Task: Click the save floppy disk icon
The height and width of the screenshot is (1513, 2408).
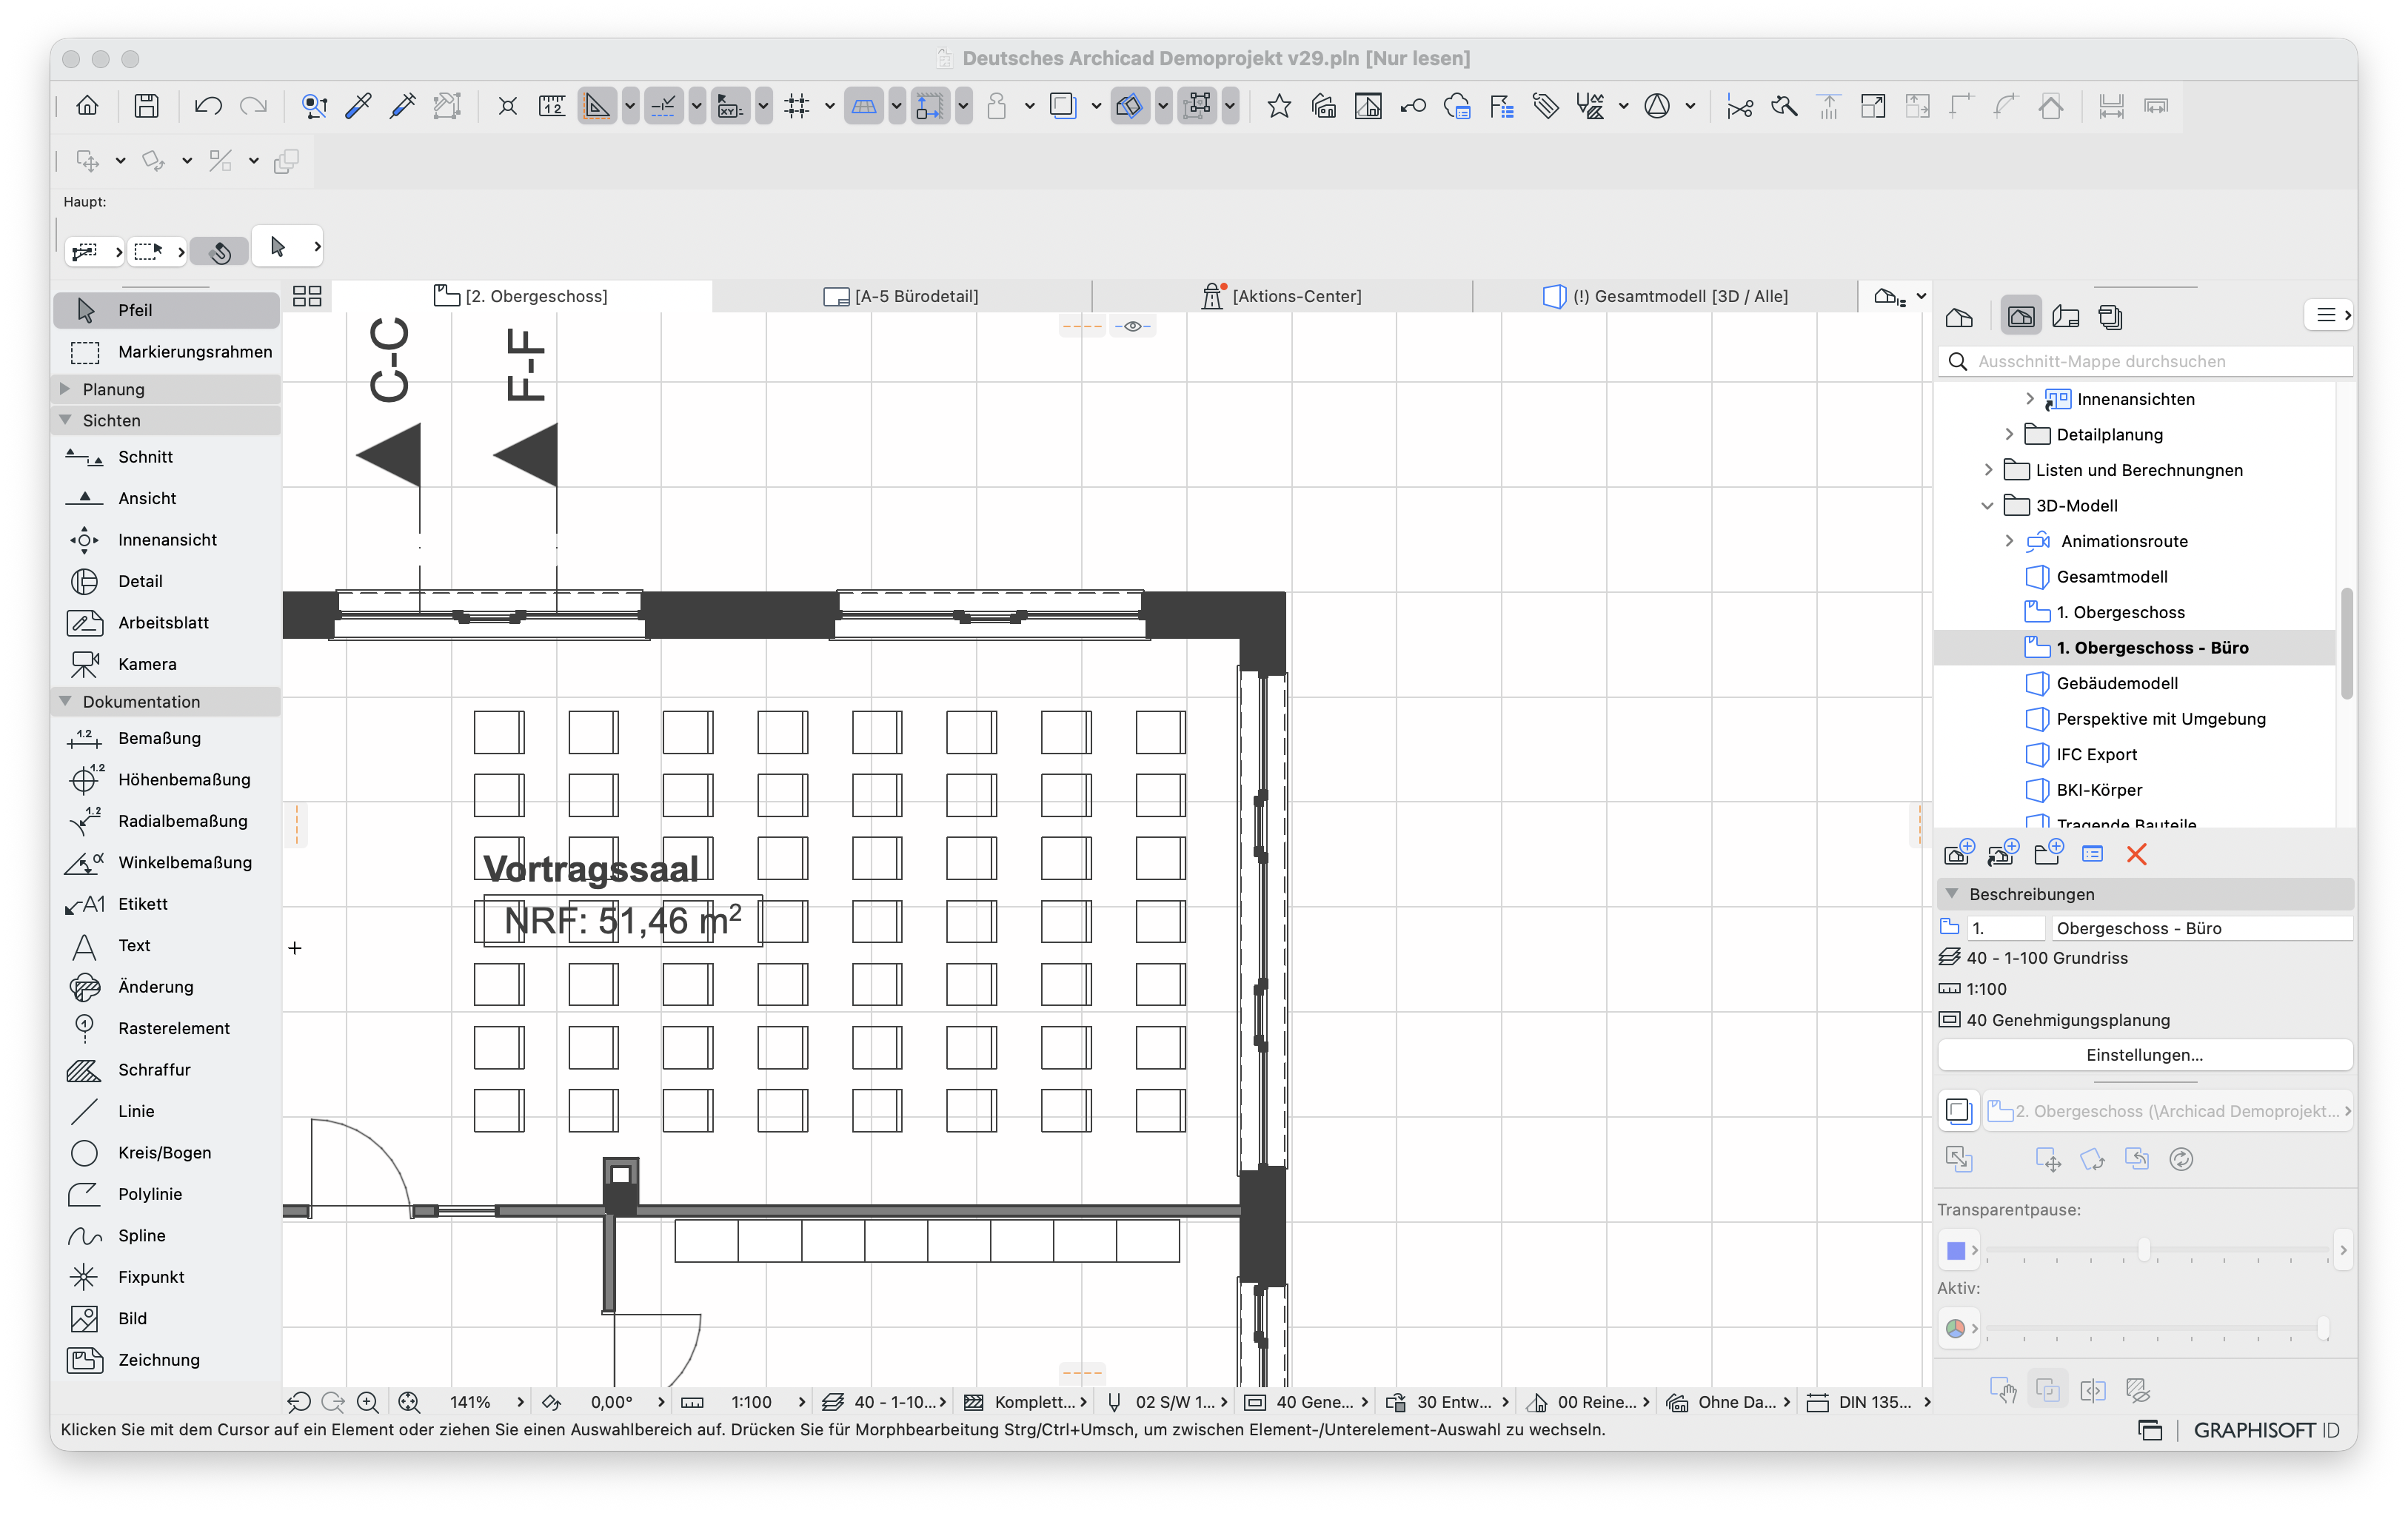Action: [147, 106]
